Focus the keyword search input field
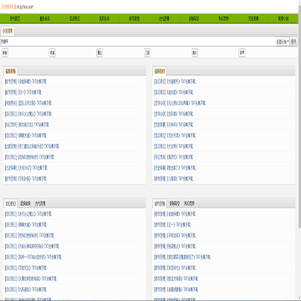Image resolution: width=301 pixels, height=301 pixels. [138, 42]
